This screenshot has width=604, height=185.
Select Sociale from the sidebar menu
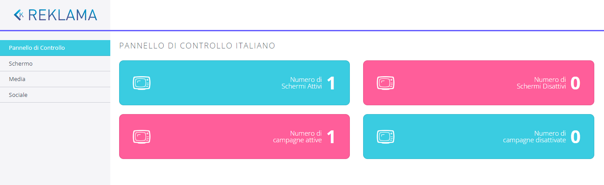point(18,95)
